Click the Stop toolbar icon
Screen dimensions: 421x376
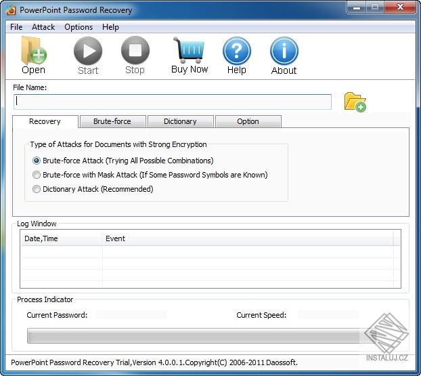(135, 56)
